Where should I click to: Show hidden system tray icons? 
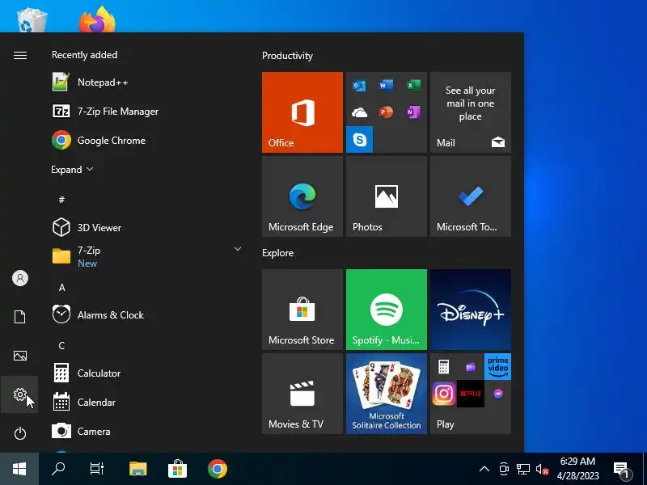click(x=484, y=469)
